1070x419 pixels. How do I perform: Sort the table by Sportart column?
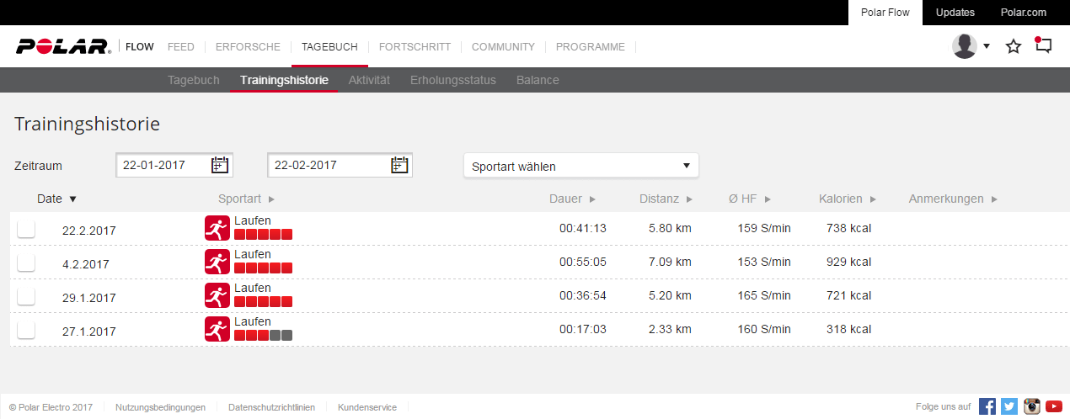click(246, 199)
